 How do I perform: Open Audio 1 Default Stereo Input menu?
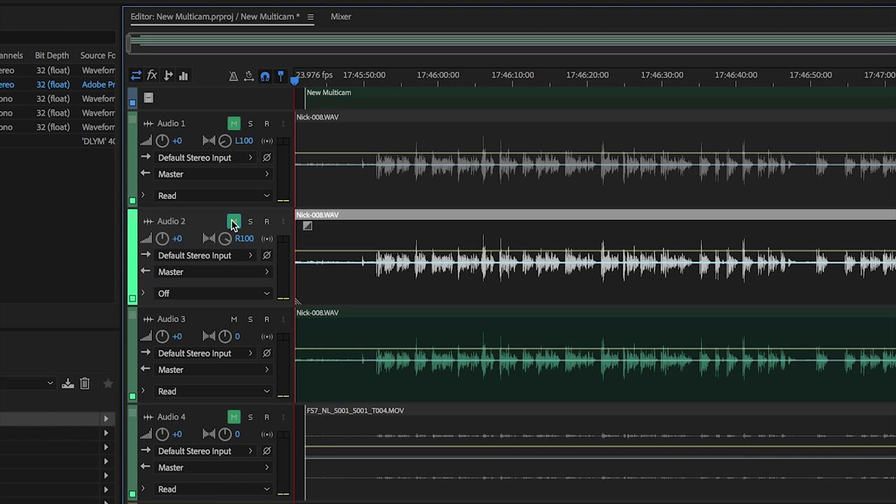point(205,157)
